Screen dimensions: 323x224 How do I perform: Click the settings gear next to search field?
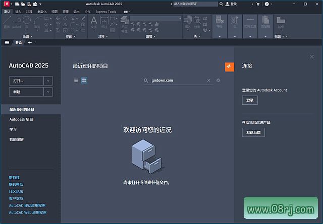pyautogui.click(x=218, y=80)
